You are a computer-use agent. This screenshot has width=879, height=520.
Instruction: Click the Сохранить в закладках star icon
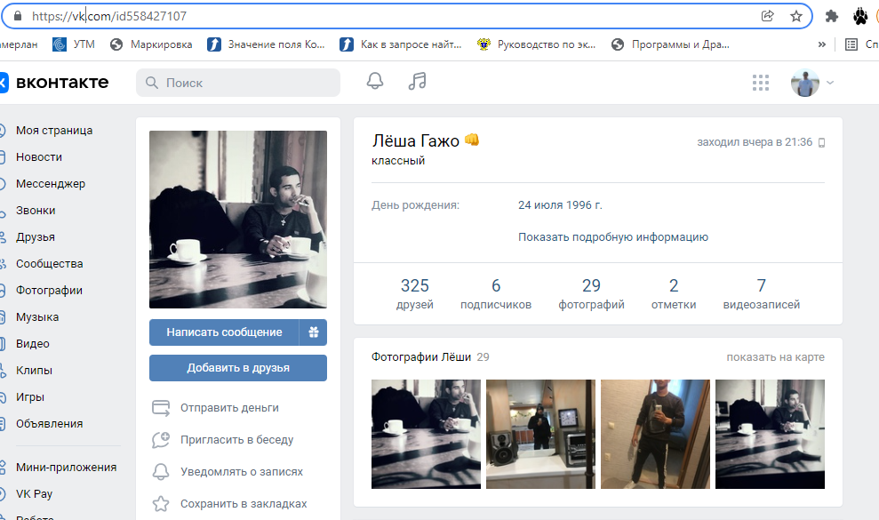(x=161, y=504)
